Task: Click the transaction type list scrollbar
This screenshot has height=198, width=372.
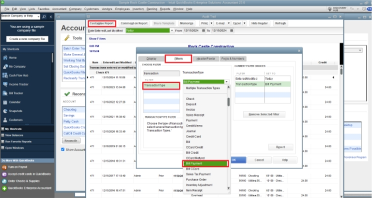Action: click(x=229, y=102)
